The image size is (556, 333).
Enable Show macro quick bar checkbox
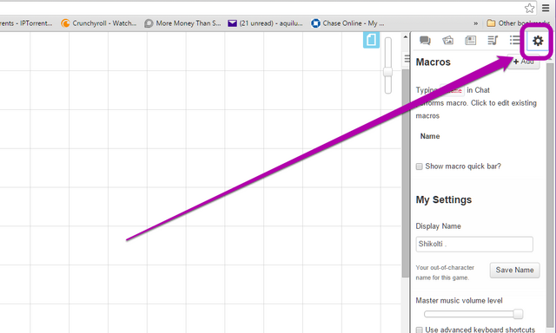click(x=419, y=166)
